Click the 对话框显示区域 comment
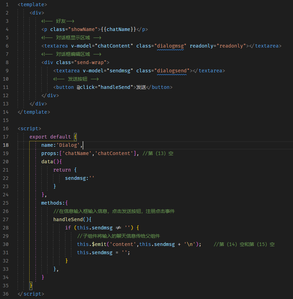Image resolution: width=293 pixels, height=299 pixels. [71, 38]
